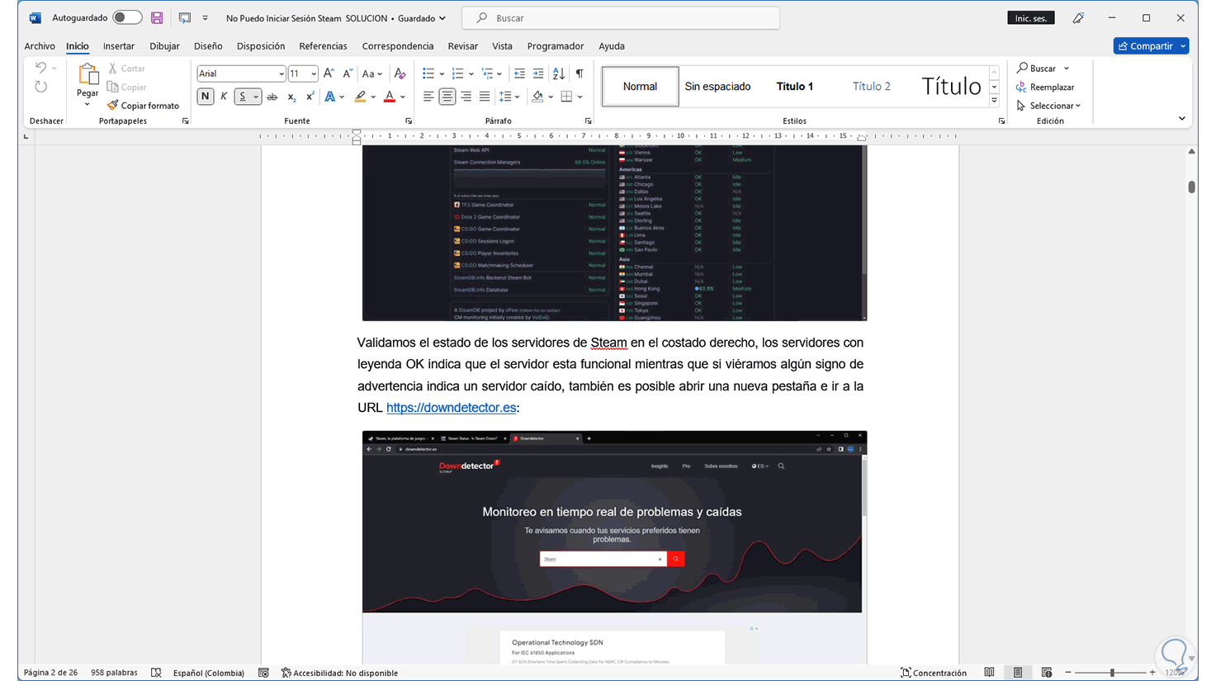Viewport: 1216px width, 681px height.
Task: Open spelling and proofing check in status bar
Action: (156, 673)
